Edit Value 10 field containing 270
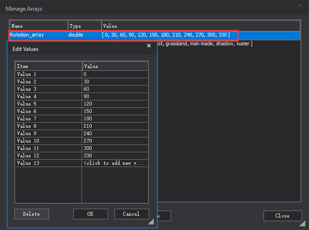Screen dimensions: 309x230 115,141
